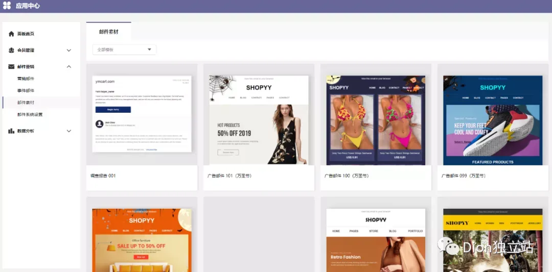Open the 全部模板 template filter dropdown
Viewport: 552px width, 272px height.
click(x=124, y=50)
